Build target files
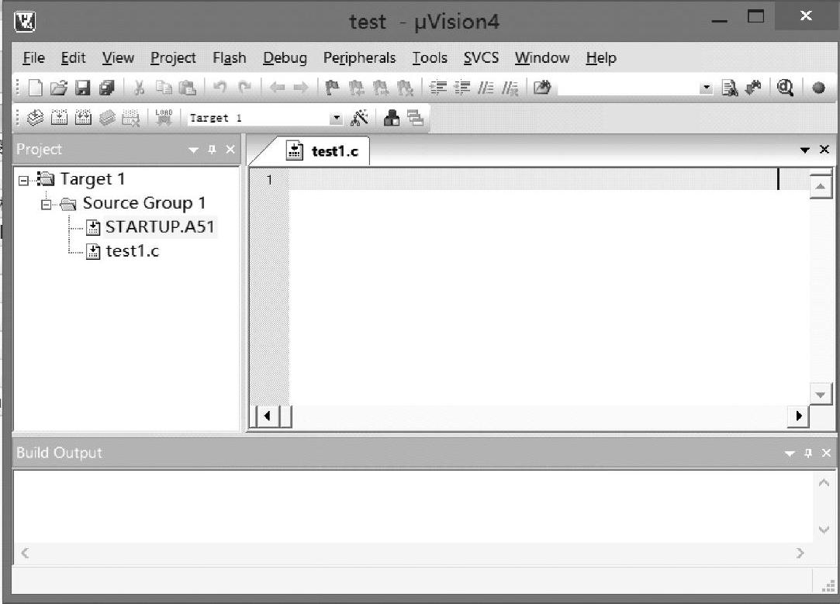 [59, 117]
